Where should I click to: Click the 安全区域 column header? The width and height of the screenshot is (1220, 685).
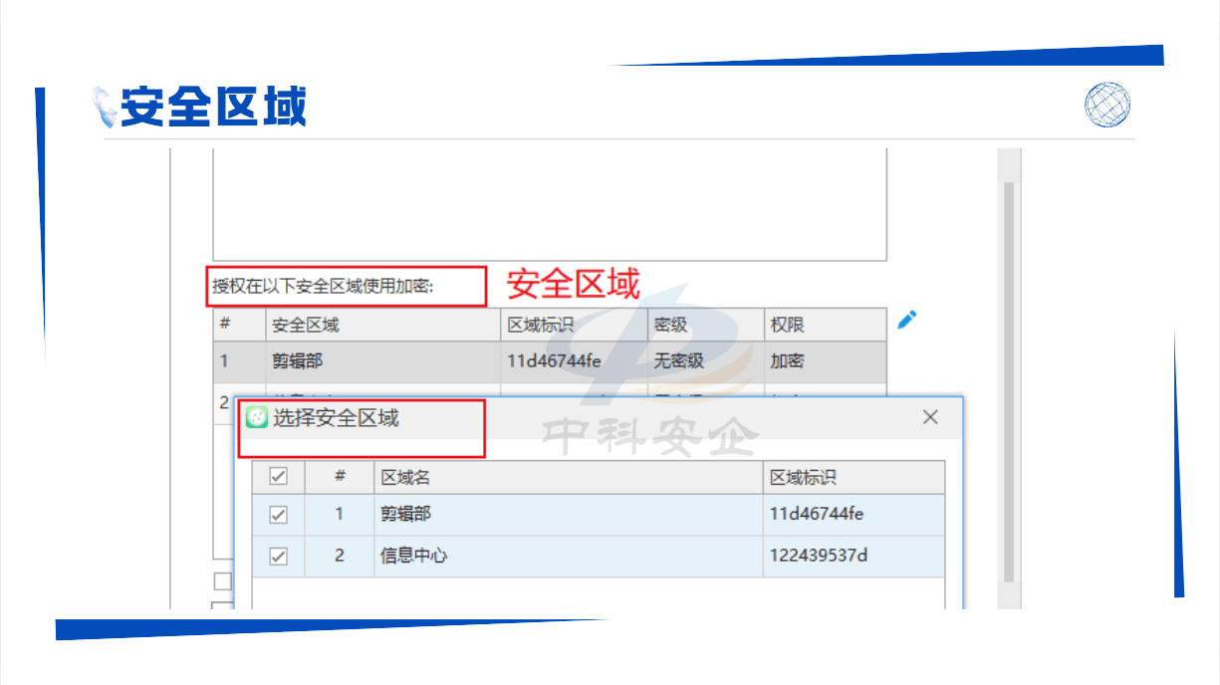tap(383, 325)
